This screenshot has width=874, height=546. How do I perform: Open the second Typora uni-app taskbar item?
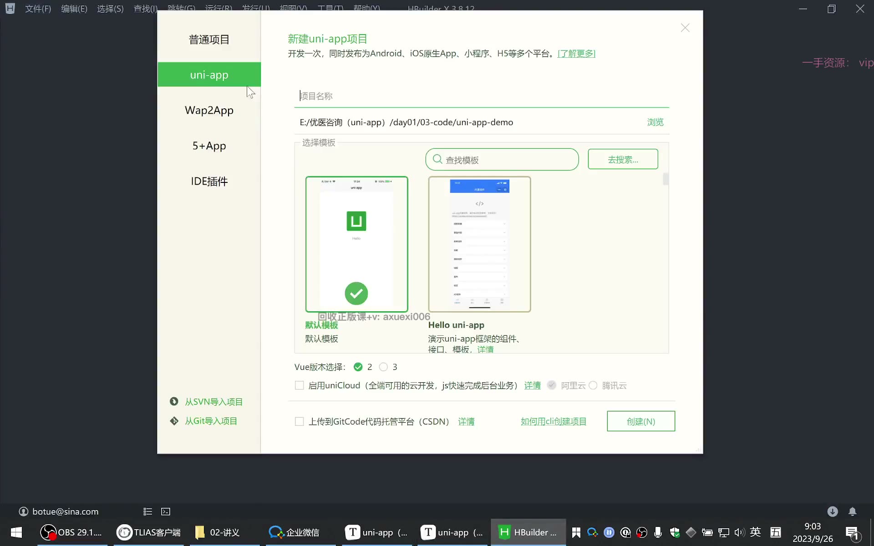point(452,532)
